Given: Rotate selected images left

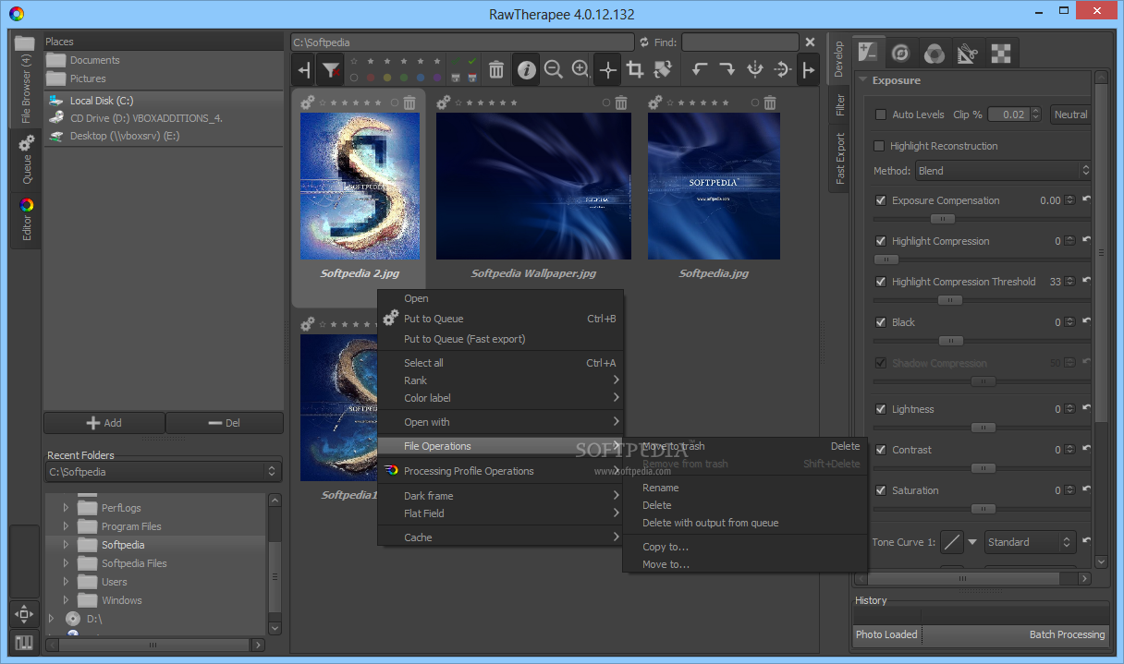Looking at the screenshot, I should point(700,69).
